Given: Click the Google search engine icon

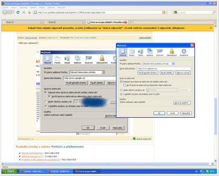Looking at the screenshot, I should pyautogui.click(x=175, y=12).
